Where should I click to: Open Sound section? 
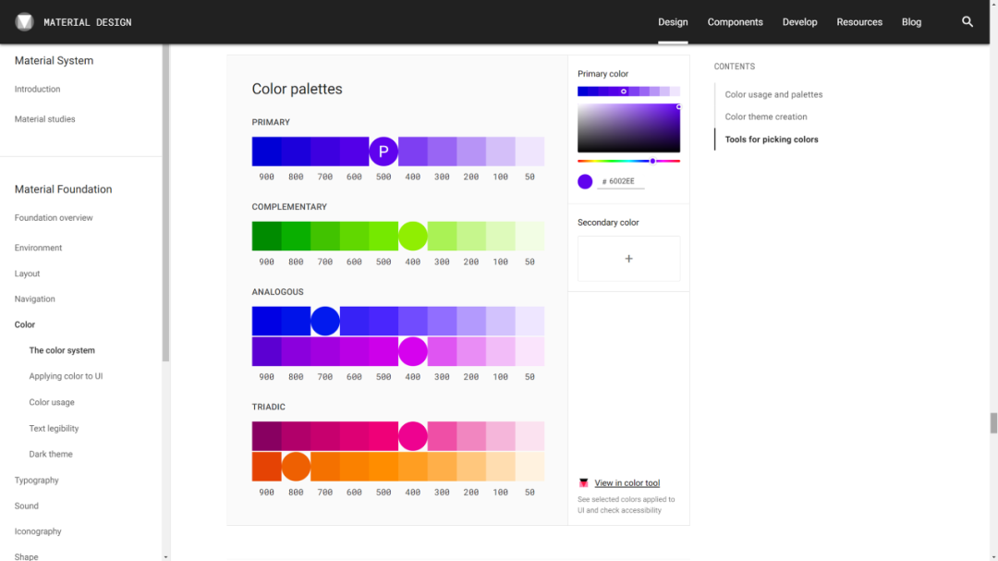[x=27, y=506]
